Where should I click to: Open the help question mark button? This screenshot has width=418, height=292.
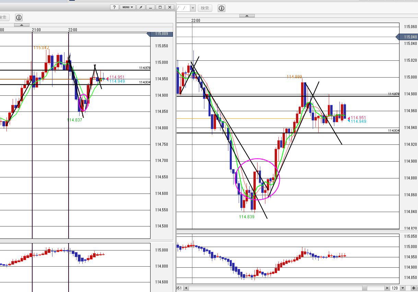tap(115, 7)
